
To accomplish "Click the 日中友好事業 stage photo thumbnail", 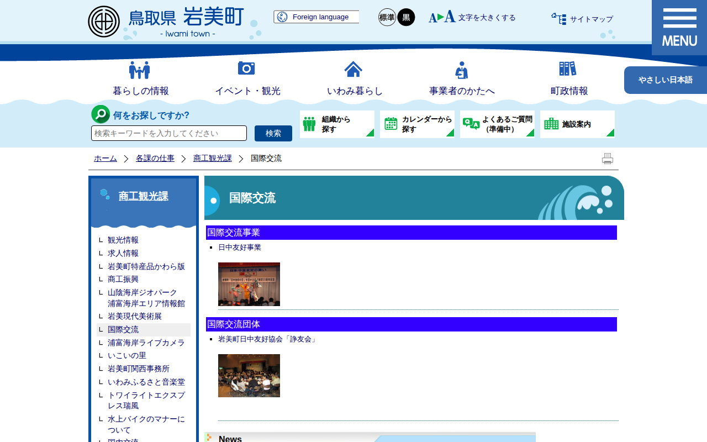I will click(x=249, y=284).
